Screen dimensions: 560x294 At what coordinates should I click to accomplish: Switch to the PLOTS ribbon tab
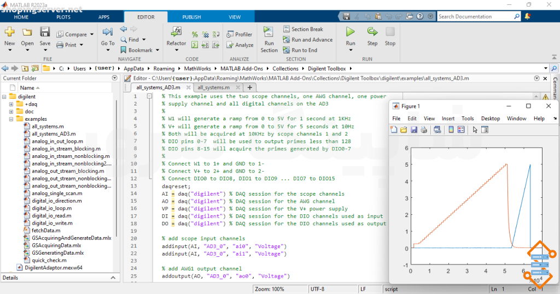coord(63,17)
